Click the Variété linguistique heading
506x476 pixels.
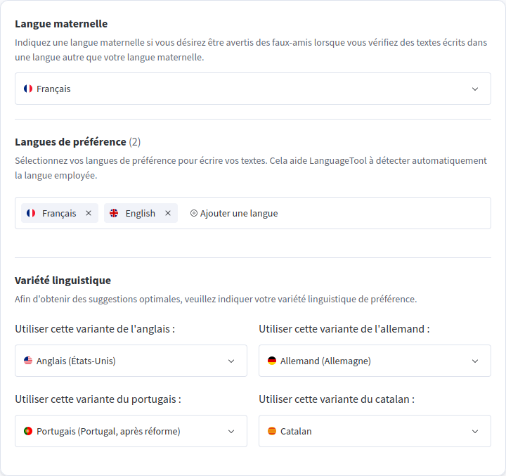click(x=63, y=281)
